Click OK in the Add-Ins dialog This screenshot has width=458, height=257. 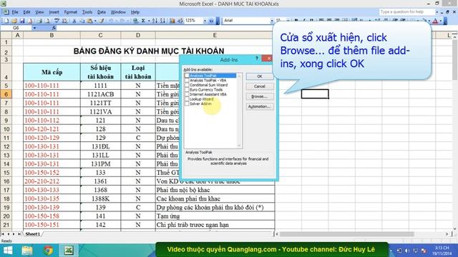coord(260,76)
